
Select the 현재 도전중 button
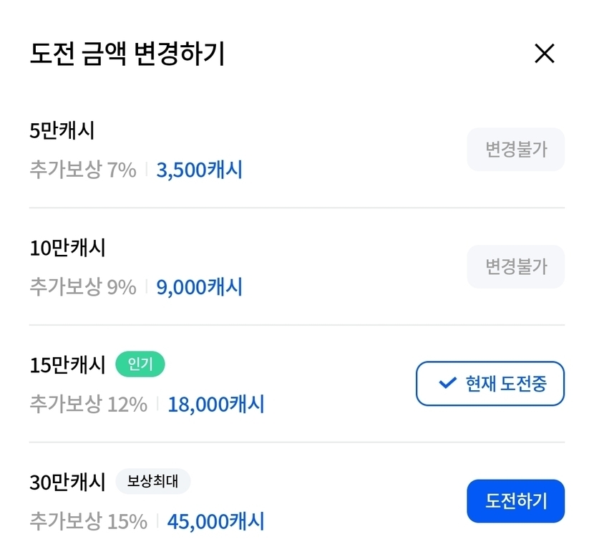coord(490,384)
